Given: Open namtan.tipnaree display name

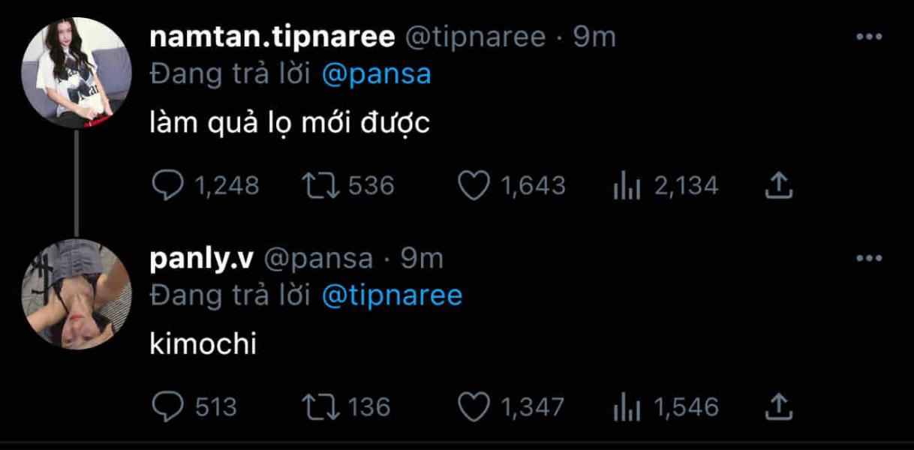Looking at the screenshot, I should [272, 37].
